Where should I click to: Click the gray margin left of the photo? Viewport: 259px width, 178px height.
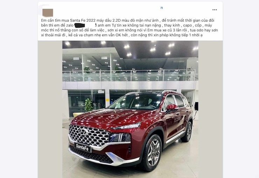[50, 109]
